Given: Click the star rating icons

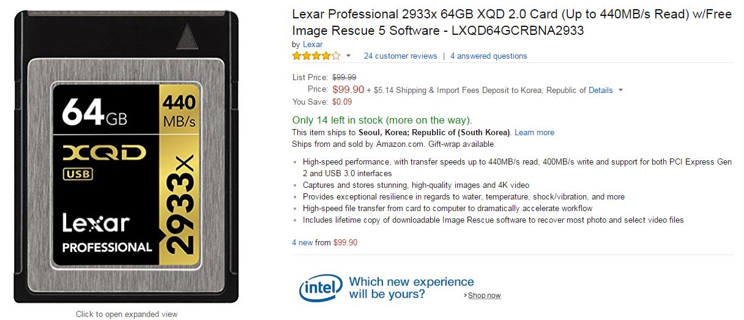Looking at the screenshot, I should [x=316, y=56].
